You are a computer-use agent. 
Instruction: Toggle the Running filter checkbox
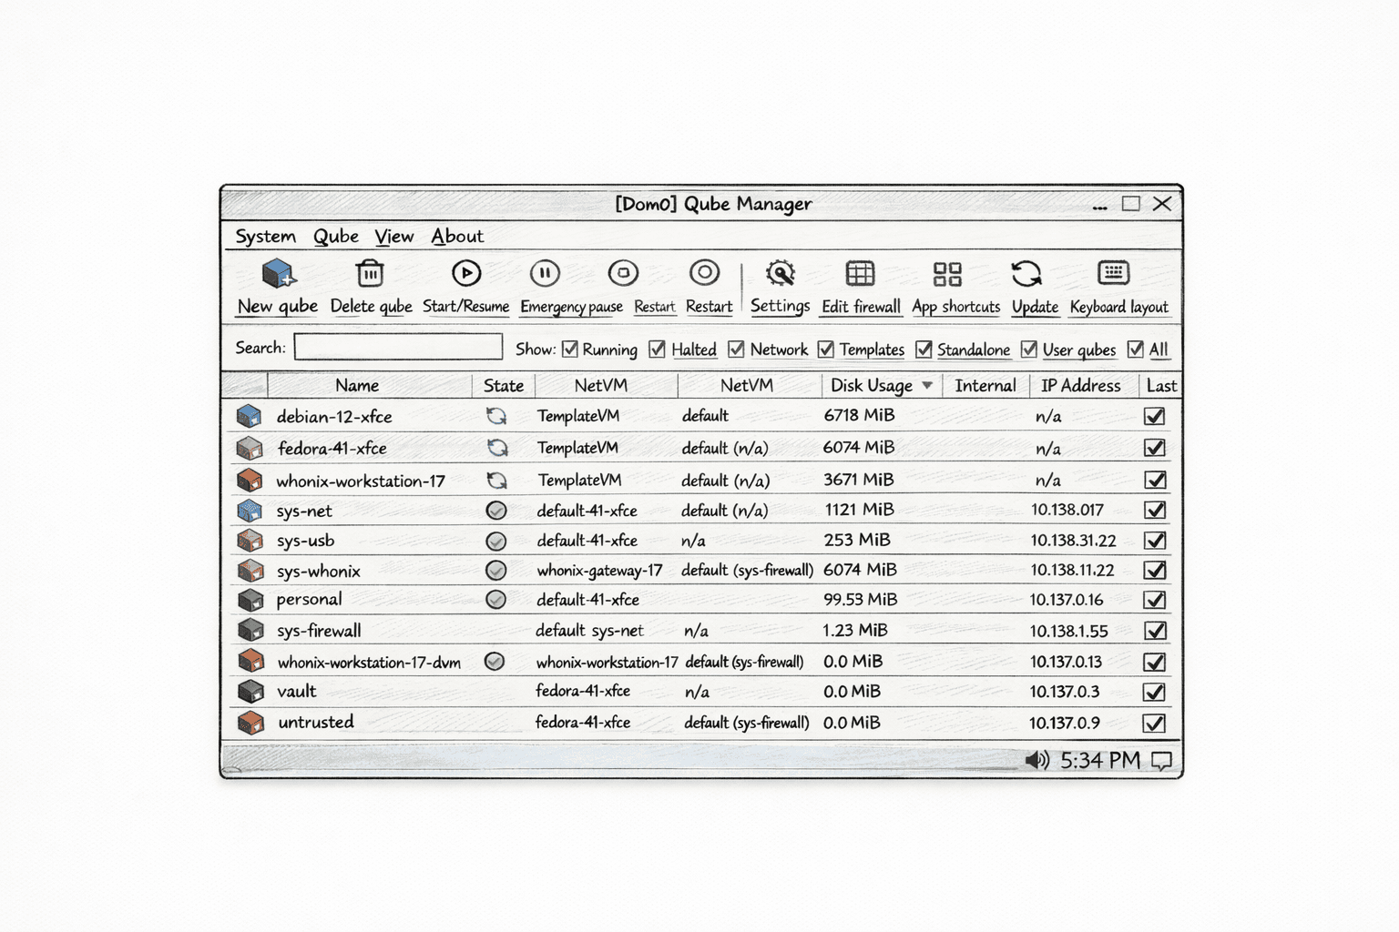pos(570,349)
